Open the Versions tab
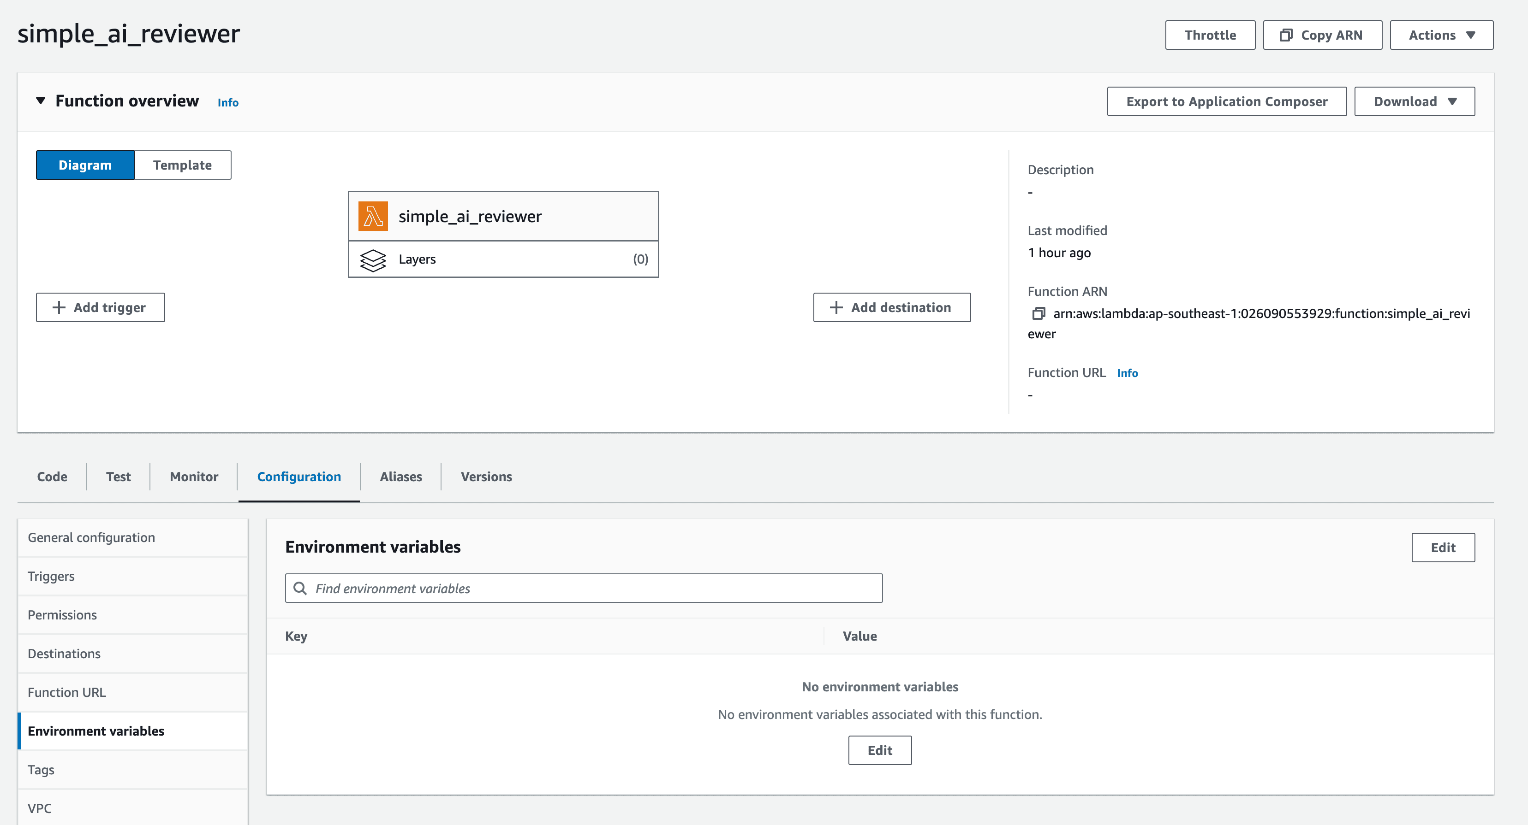The width and height of the screenshot is (1528, 825). click(x=486, y=477)
